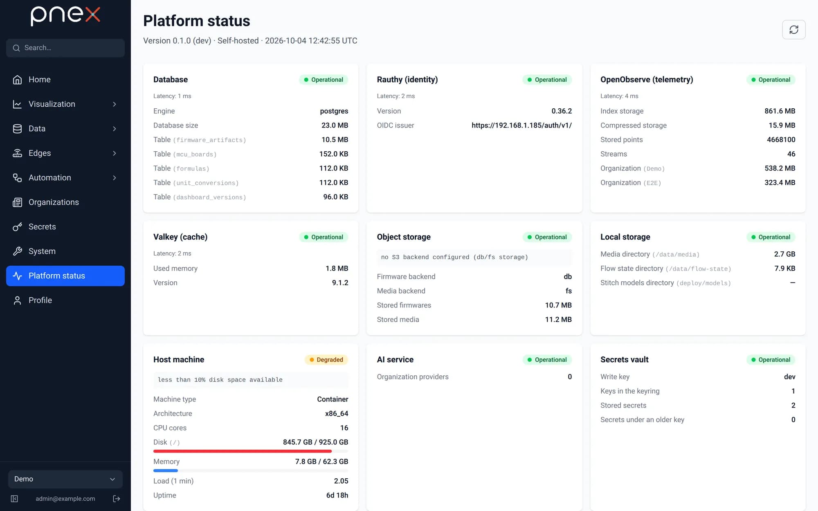This screenshot has height=511, width=818.
Task: Click the Degraded badge on Host machine
Action: pos(326,360)
